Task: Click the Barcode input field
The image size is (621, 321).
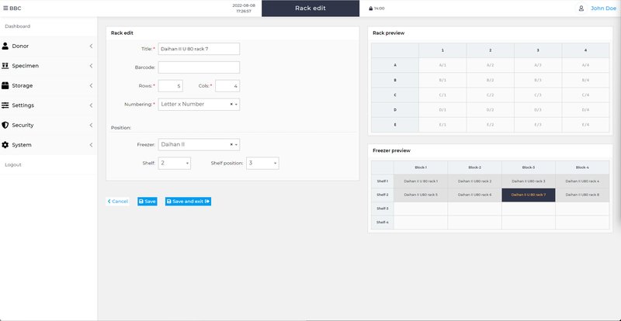Action: [199, 67]
